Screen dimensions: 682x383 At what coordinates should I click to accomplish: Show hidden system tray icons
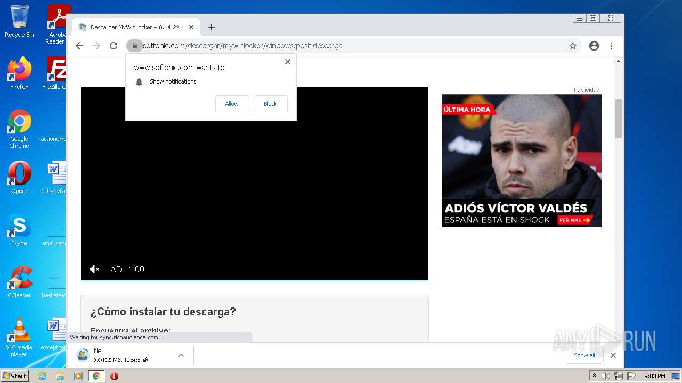click(594, 376)
